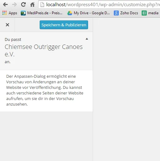The width and height of the screenshot is (160, 161).
Task: Click the 'Du passt' header text
Action: click(13, 40)
